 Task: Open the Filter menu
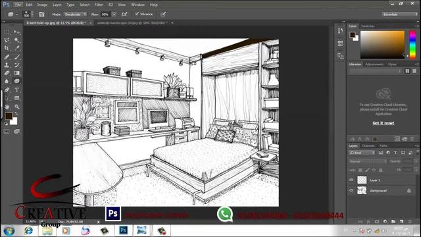(99, 5)
